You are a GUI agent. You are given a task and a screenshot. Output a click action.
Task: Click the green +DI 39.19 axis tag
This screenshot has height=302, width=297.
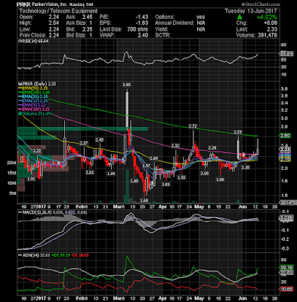click(286, 268)
